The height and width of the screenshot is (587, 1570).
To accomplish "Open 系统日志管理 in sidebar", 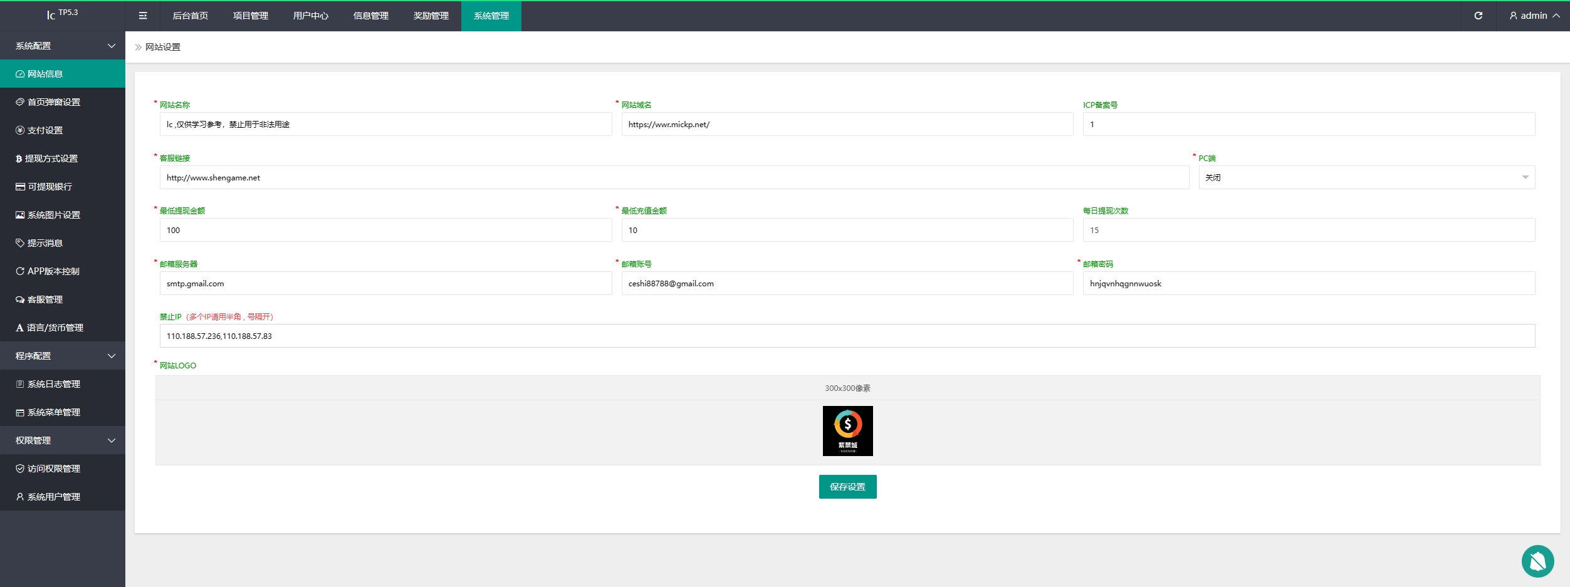I will click(63, 384).
